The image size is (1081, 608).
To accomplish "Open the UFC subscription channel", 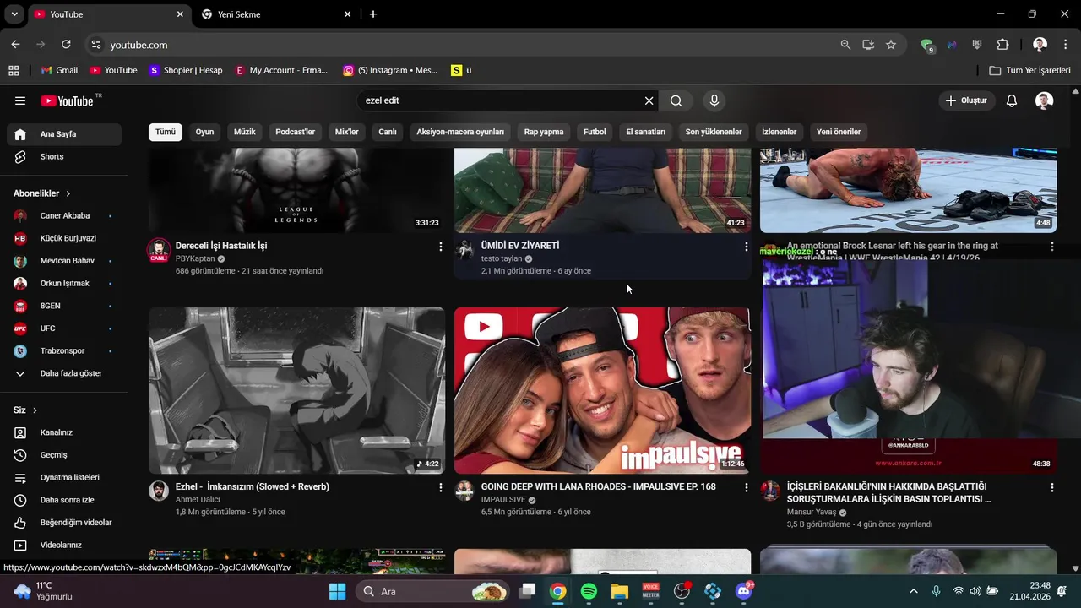I will point(64,328).
